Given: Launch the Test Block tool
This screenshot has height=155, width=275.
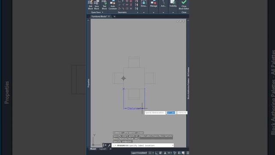Looking at the screenshot, I should 104,5.
